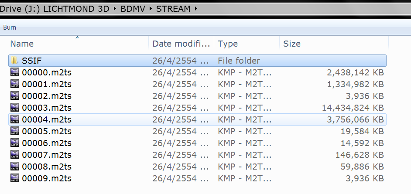This screenshot has height=194, width=411.
Task: Click the 00000.m2ts file icon
Action: pos(15,72)
